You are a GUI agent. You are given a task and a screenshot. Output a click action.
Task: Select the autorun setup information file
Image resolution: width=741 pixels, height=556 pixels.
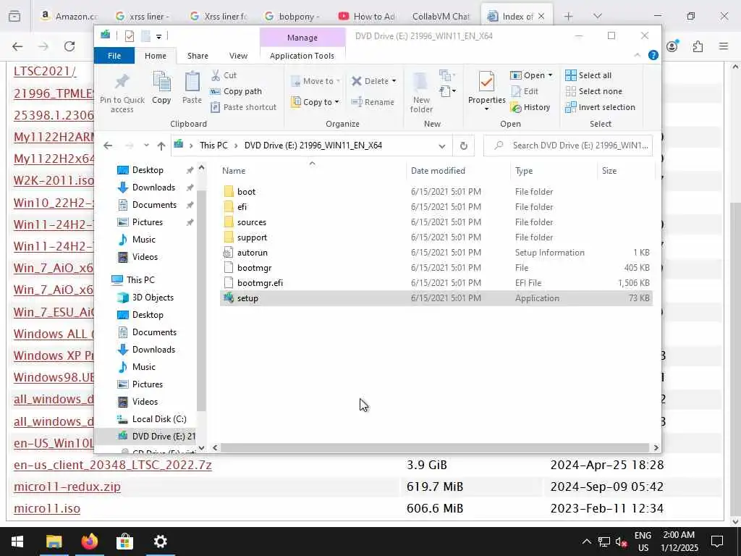click(x=436, y=253)
